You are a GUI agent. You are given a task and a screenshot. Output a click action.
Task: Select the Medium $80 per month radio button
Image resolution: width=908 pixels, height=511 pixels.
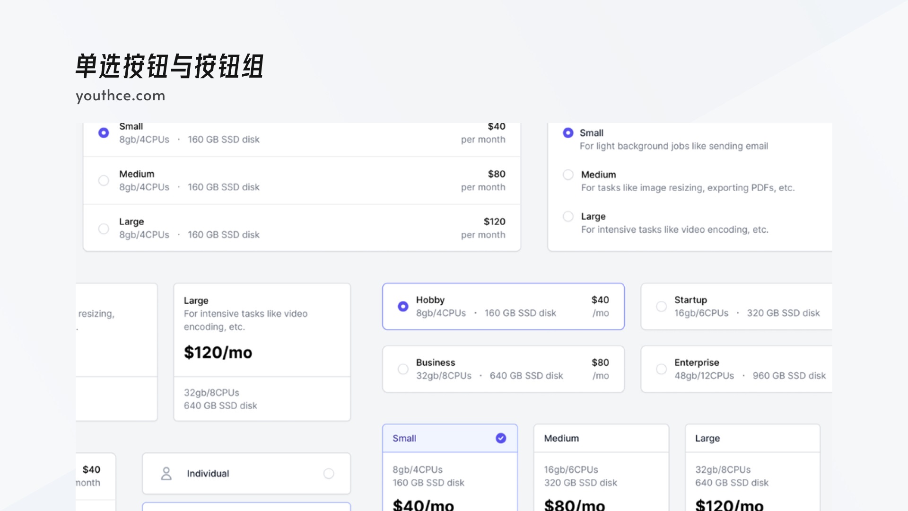point(104,180)
